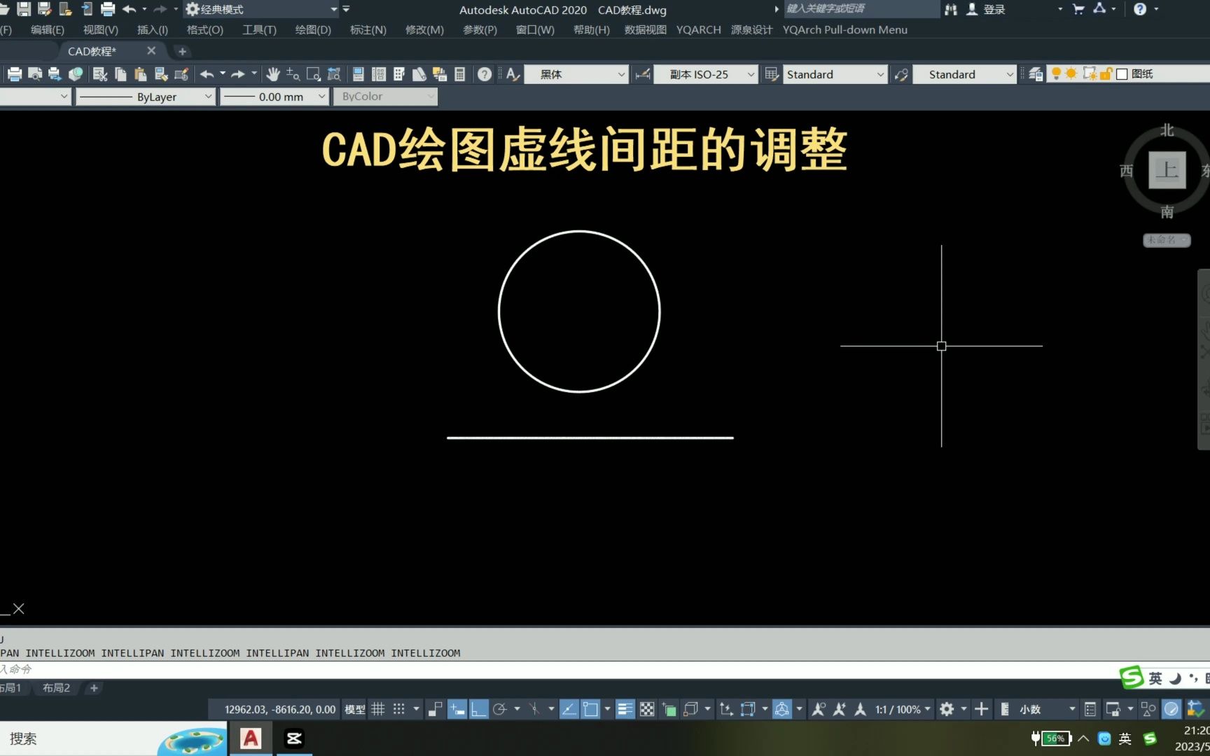Switch to 模型 model space button
Image resolution: width=1210 pixels, height=756 pixels.
(x=355, y=709)
